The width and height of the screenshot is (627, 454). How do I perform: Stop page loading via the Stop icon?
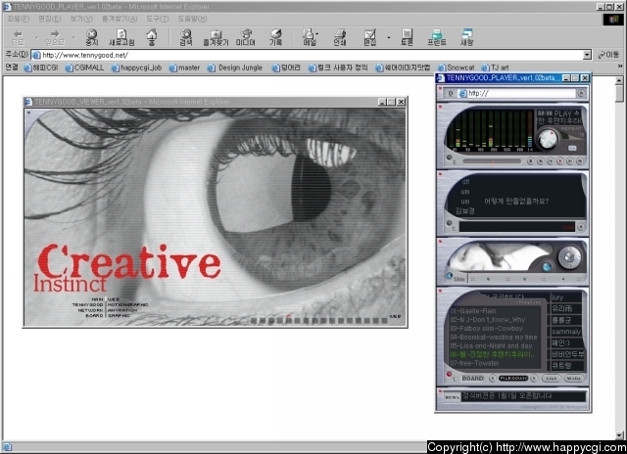coord(91,37)
